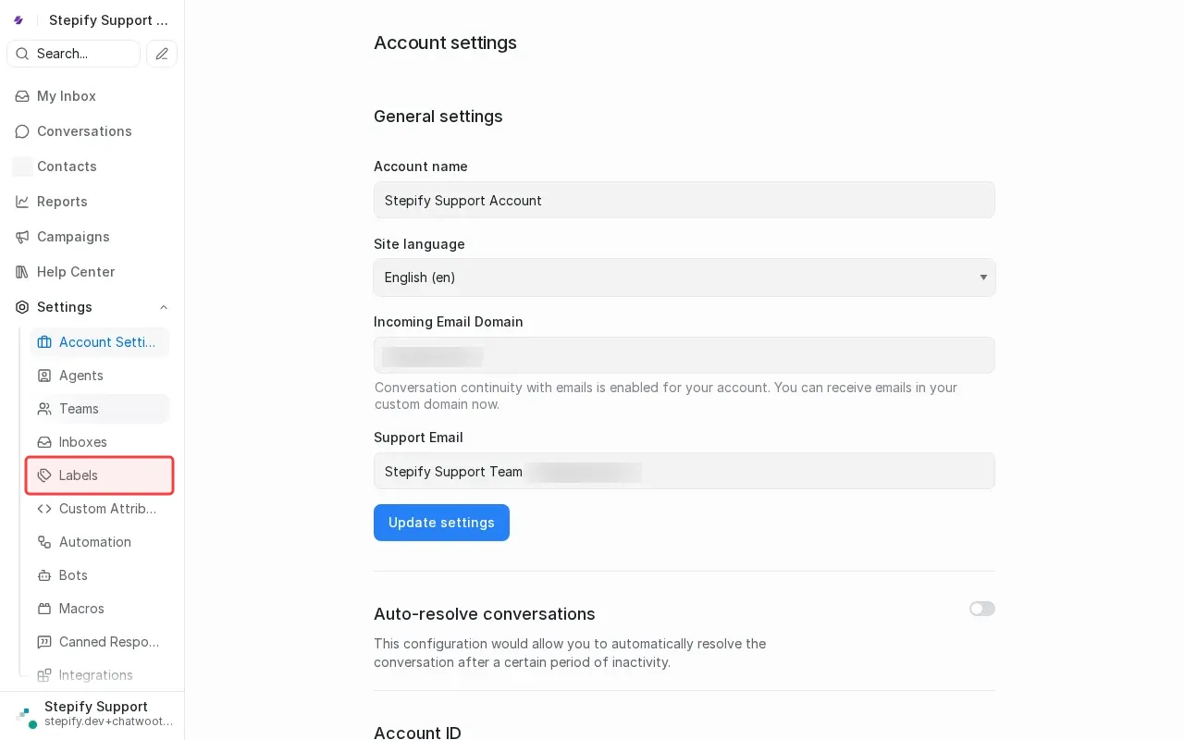Select the Stepify Support account avatar

tap(22, 714)
